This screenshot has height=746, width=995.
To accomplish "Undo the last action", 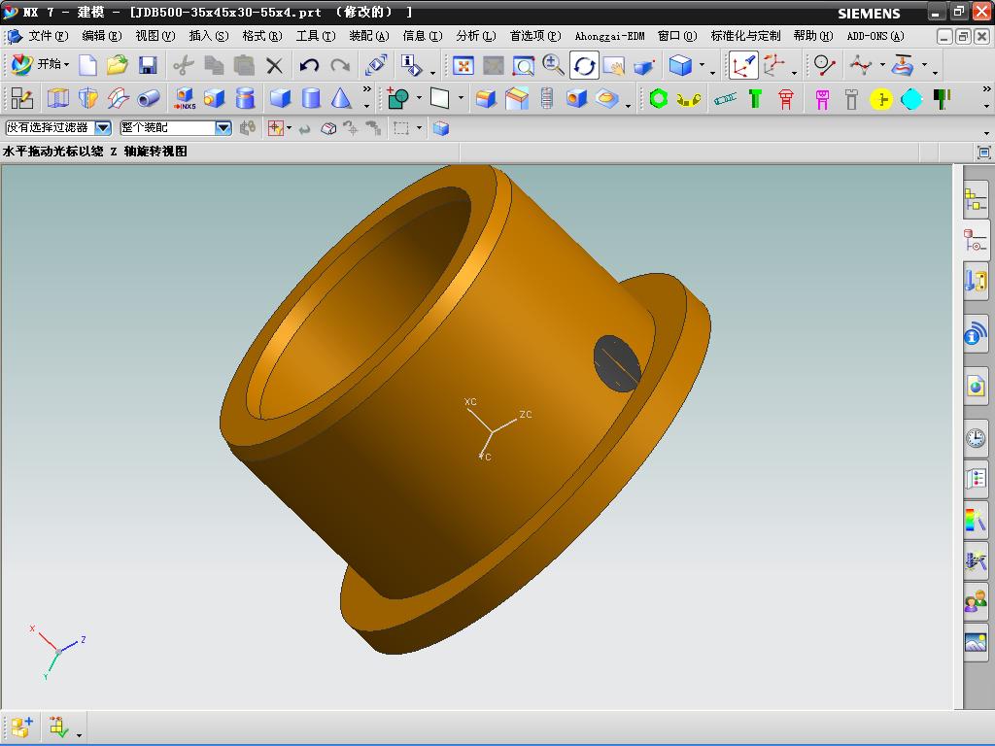I will tap(309, 65).
